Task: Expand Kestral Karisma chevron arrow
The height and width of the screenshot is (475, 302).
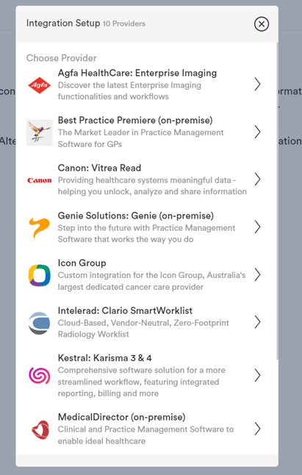Action: pyautogui.click(x=257, y=375)
